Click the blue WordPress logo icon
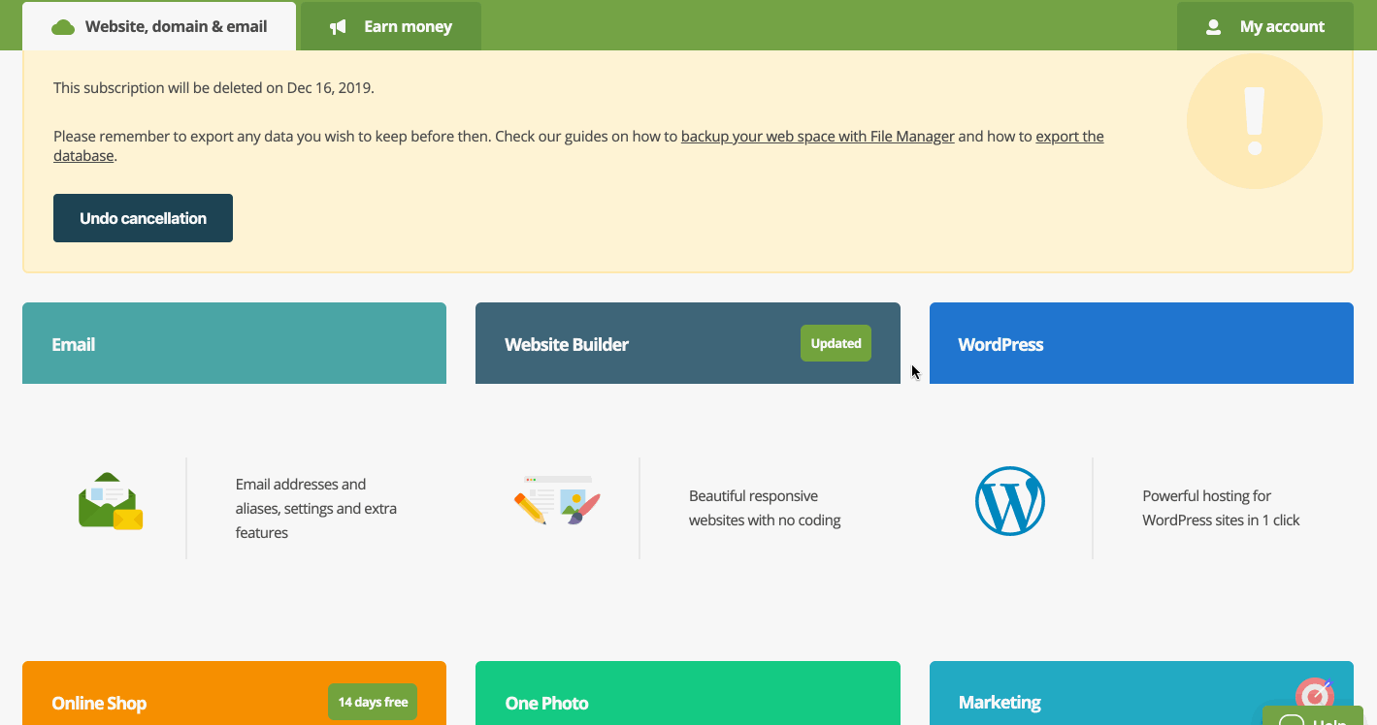1377x725 pixels. click(x=1010, y=501)
